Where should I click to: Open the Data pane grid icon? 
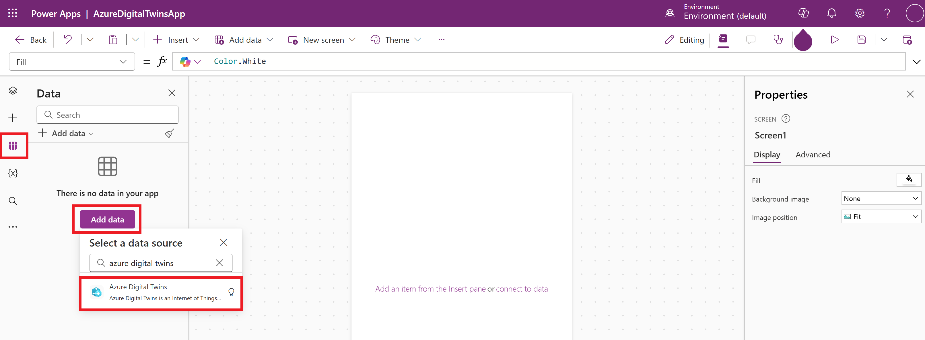click(x=13, y=146)
